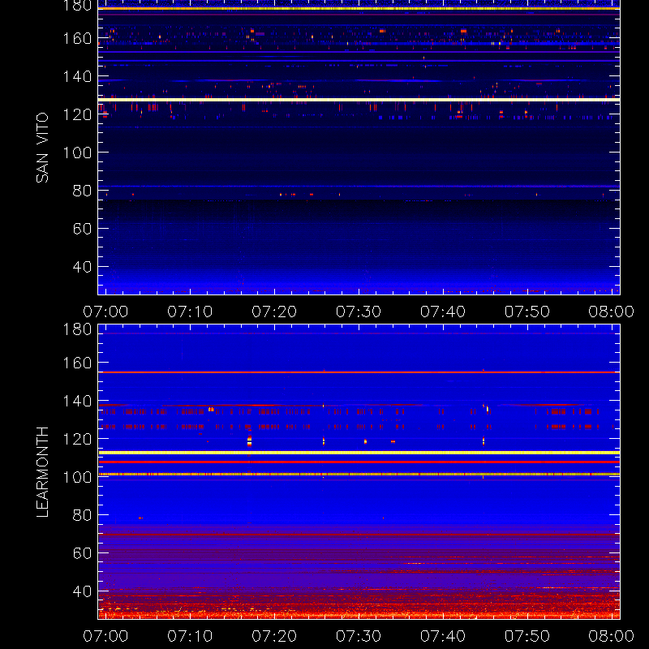Choose 07:40 time label of Learmonth plot

[443, 636]
